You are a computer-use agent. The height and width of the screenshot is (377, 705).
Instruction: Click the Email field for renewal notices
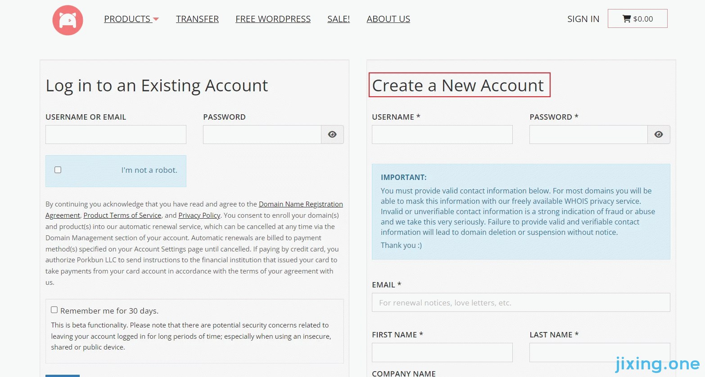(521, 302)
